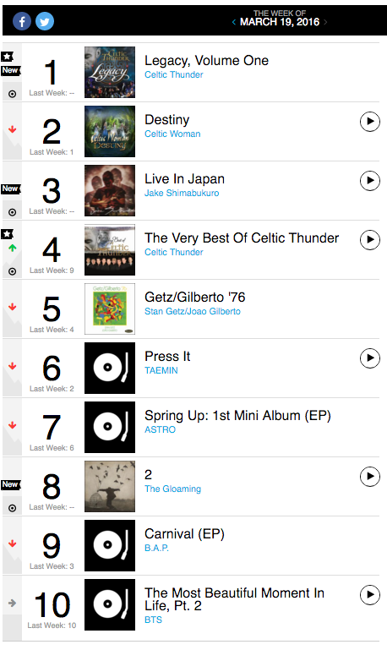
Task: Open the Jake Shimabukuro artist link
Action: tap(182, 194)
